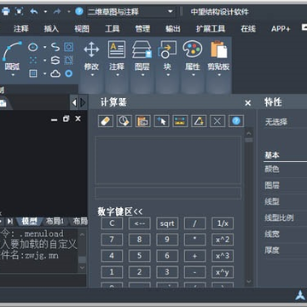This screenshot has width=307, height=307.
Task: Select the multiple Points tool
Action: (x=33, y=61)
